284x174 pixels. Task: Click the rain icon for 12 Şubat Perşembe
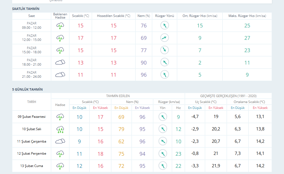(x=60, y=154)
